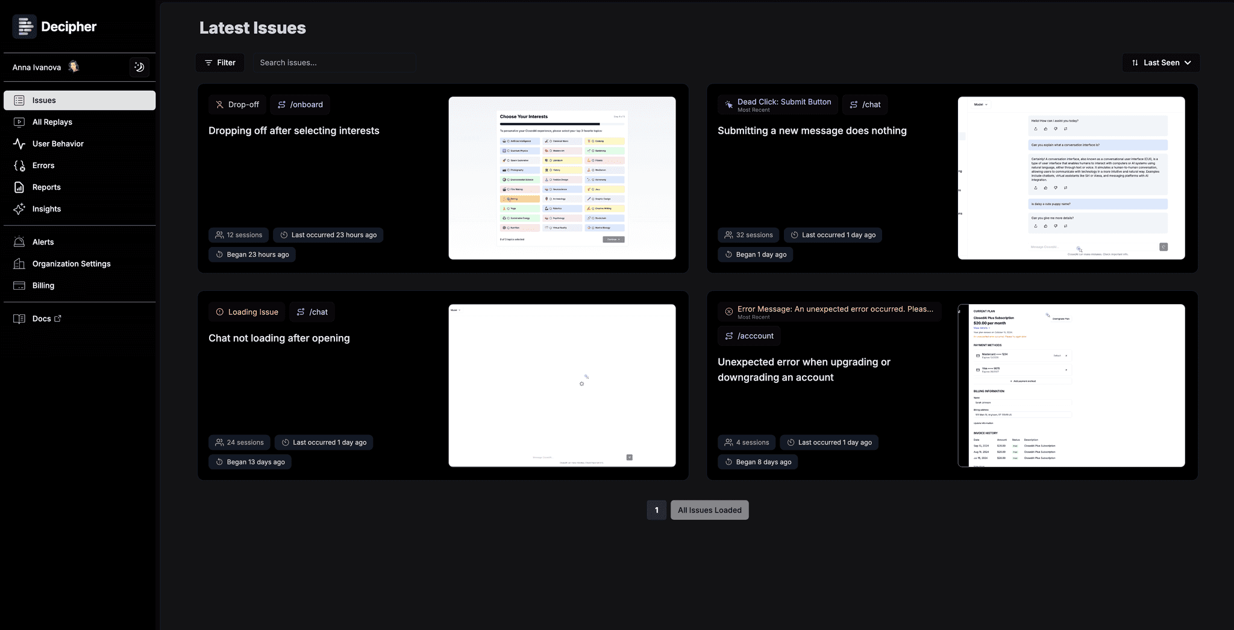
Task: Select the Issues sidebar icon
Action: click(x=19, y=100)
